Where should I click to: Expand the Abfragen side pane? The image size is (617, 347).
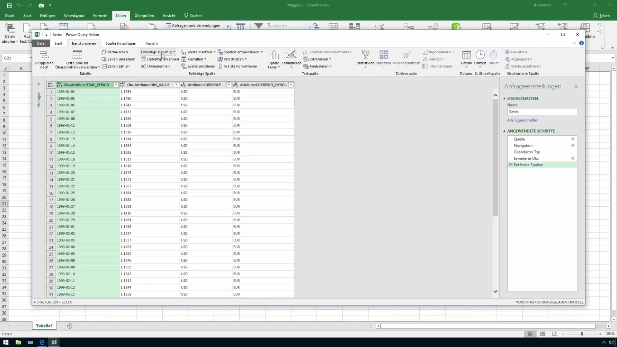(x=39, y=84)
